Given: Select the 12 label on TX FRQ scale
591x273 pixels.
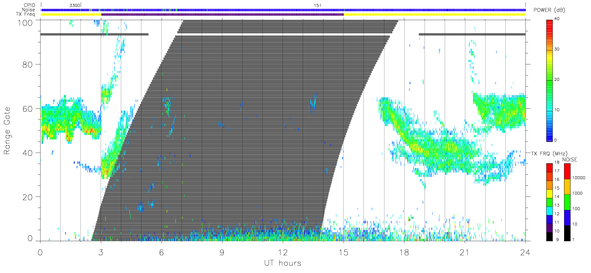Looking at the screenshot, I should pyautogui.click(x=558, y=214).
